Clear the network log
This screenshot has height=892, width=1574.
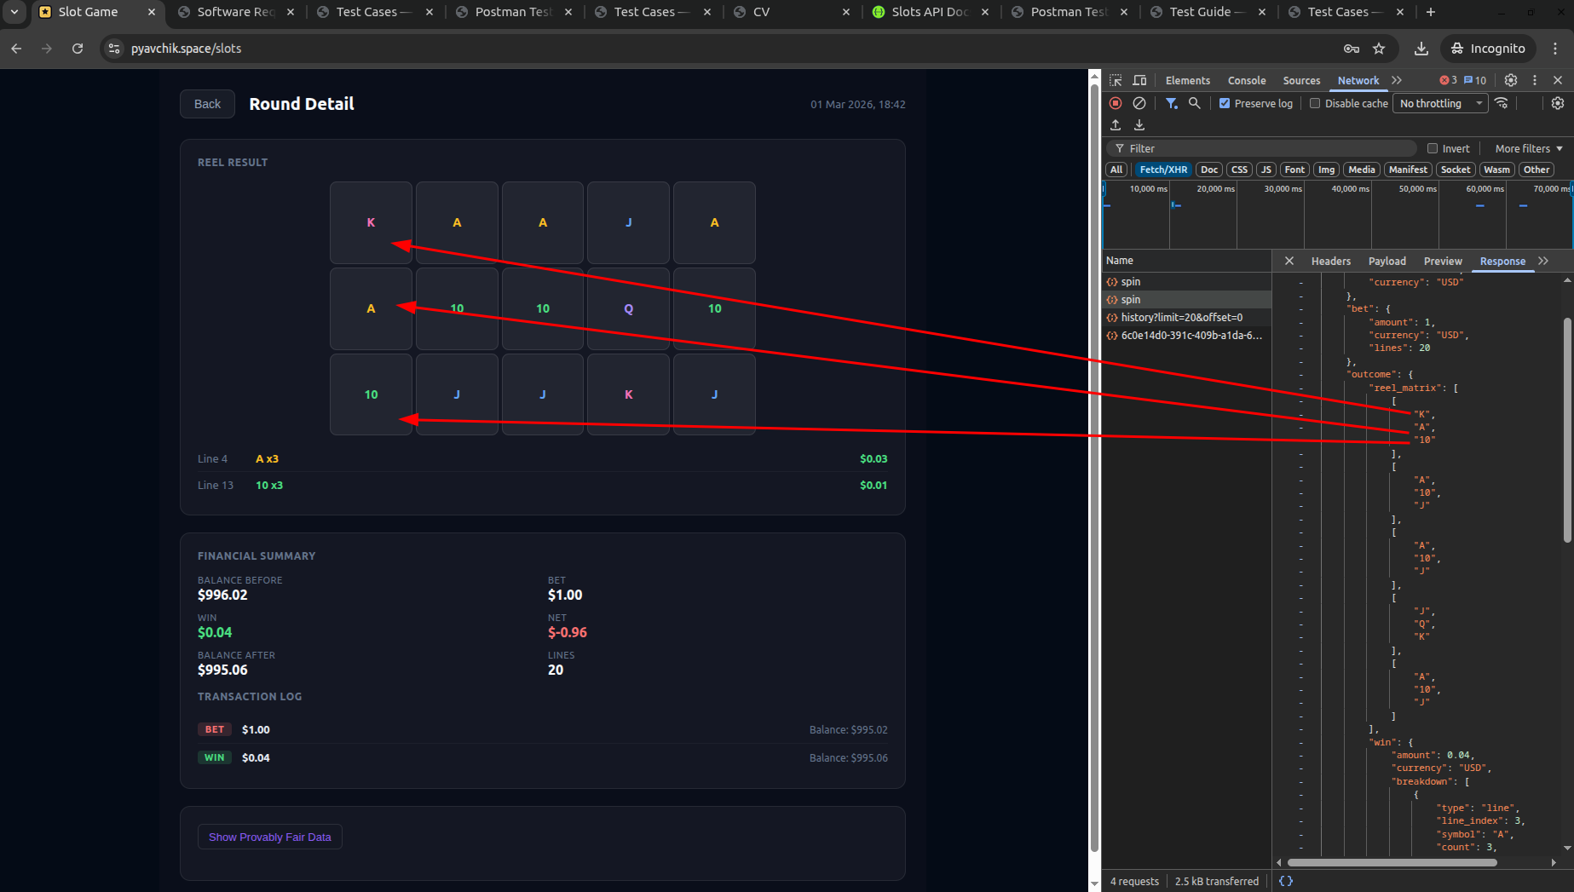click(x=1139, y=103)
